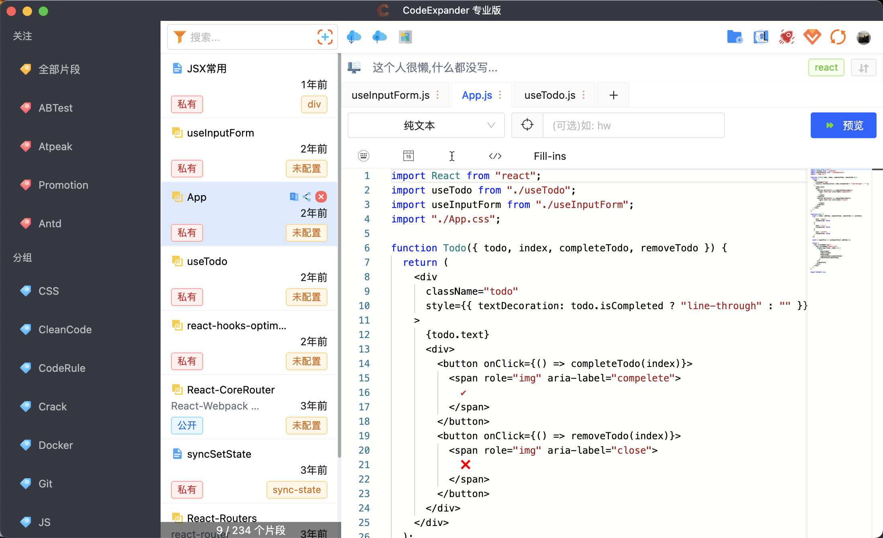Click the red rocket icon

pos(787,37)
